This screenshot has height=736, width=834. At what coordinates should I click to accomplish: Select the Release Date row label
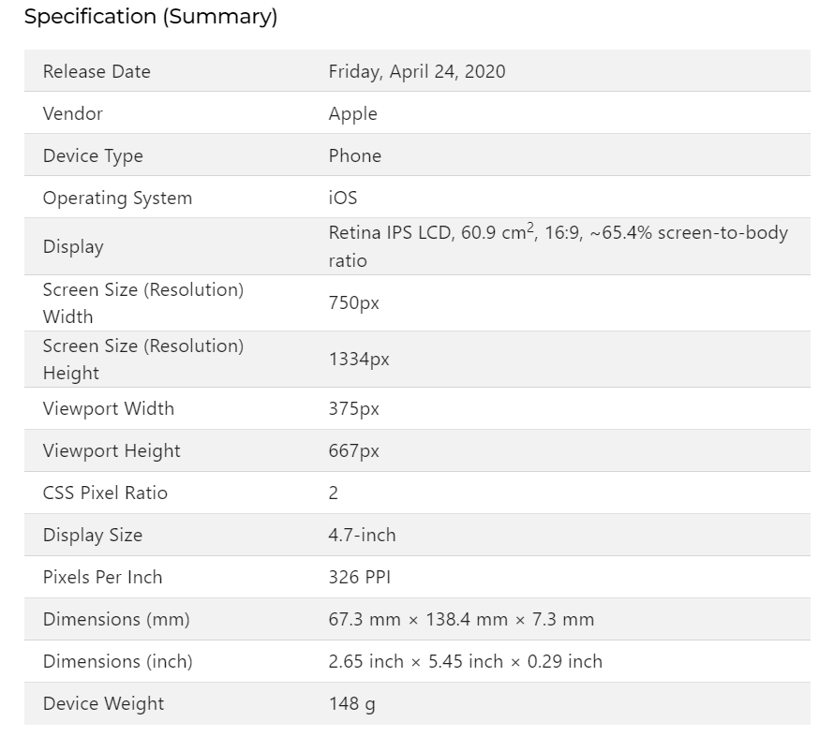97,71
